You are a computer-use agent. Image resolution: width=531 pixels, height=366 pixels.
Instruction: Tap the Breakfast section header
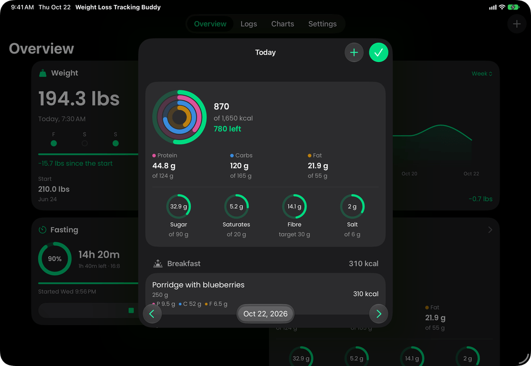265,263
